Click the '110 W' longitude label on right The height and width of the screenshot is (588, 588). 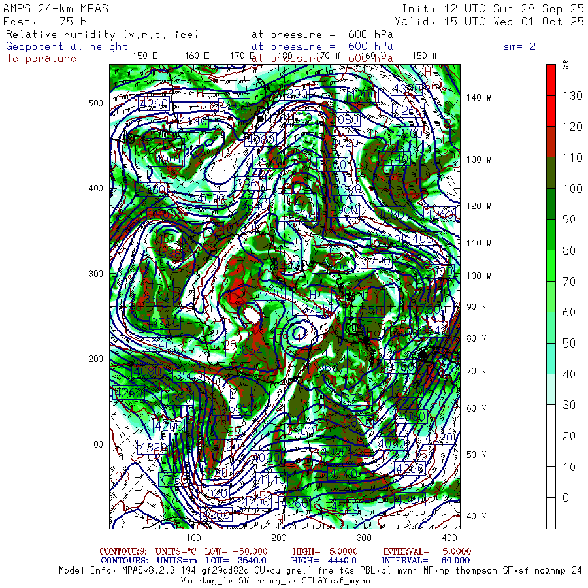(479, 244)
